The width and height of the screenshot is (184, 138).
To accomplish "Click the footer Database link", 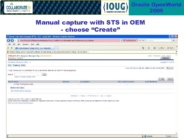I will click(74, 96).
